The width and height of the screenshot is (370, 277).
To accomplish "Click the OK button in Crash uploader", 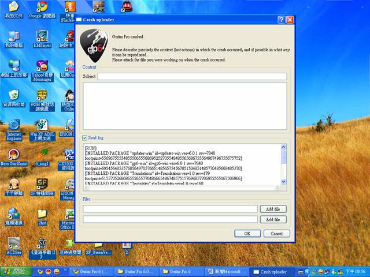I will click(247, 233).
